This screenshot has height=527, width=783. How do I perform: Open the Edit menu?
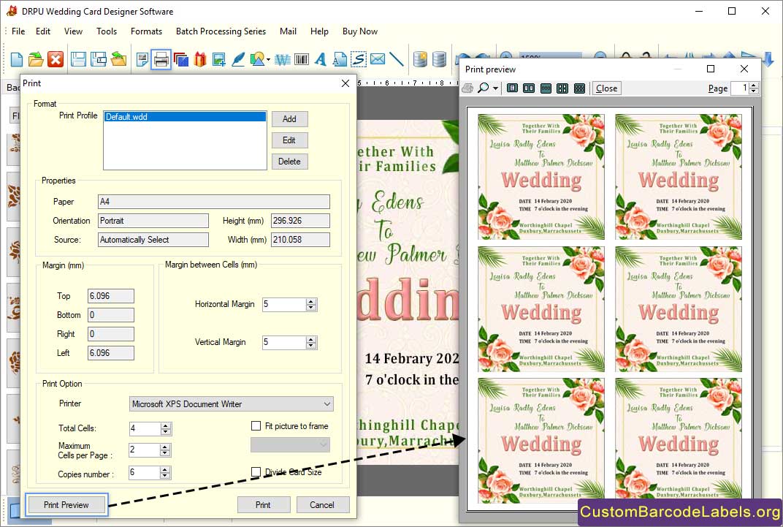(43, 31)
